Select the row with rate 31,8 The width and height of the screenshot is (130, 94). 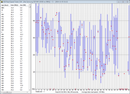pos(15,61)
